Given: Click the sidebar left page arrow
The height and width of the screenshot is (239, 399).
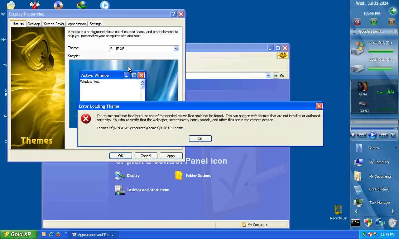Looking at the screenshot, I should tap(356, 211).
